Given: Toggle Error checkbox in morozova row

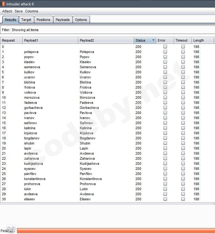Looking at the screenshot, I should coord(165,97).
